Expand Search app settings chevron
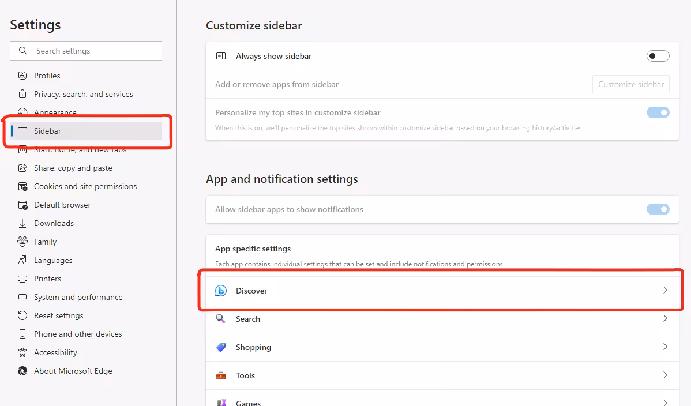 [666, 318]
